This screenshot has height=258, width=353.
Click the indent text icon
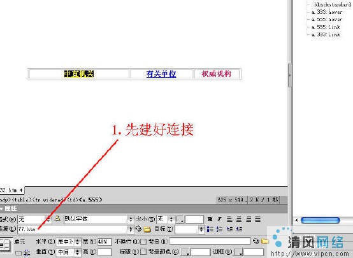pyautogui.click(x=239, y=229)
